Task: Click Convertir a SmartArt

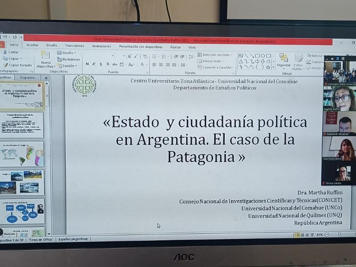Action: [216, 68]
